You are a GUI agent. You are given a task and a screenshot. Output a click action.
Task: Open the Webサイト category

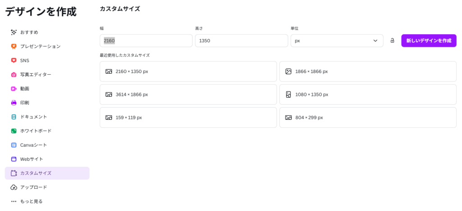point(32,159)
